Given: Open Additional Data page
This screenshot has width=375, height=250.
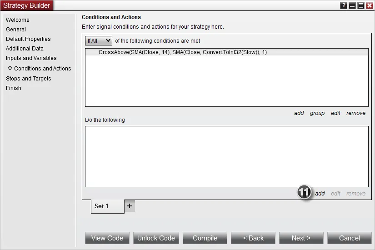Looking at the screenshot, I should click(x=25, y=49).
